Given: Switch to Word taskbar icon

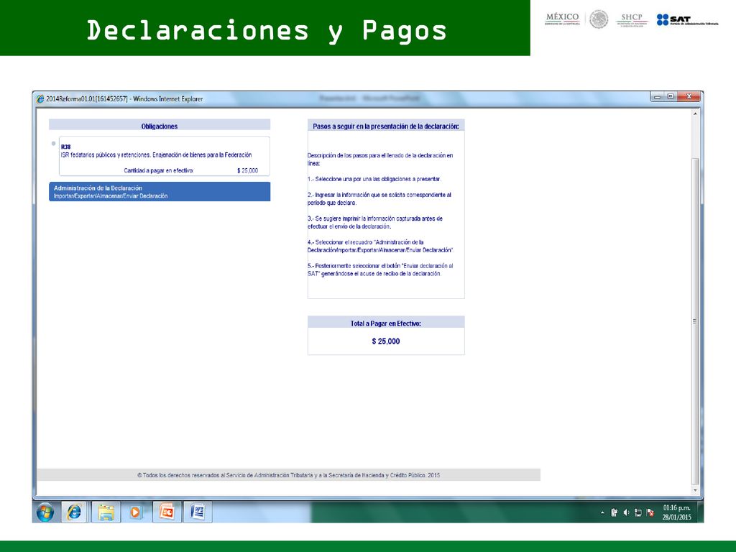Looking at the screenshot, I should point(198,512).
